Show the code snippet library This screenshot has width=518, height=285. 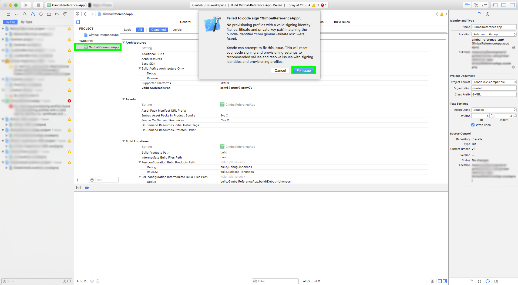(x=479, y=281)
